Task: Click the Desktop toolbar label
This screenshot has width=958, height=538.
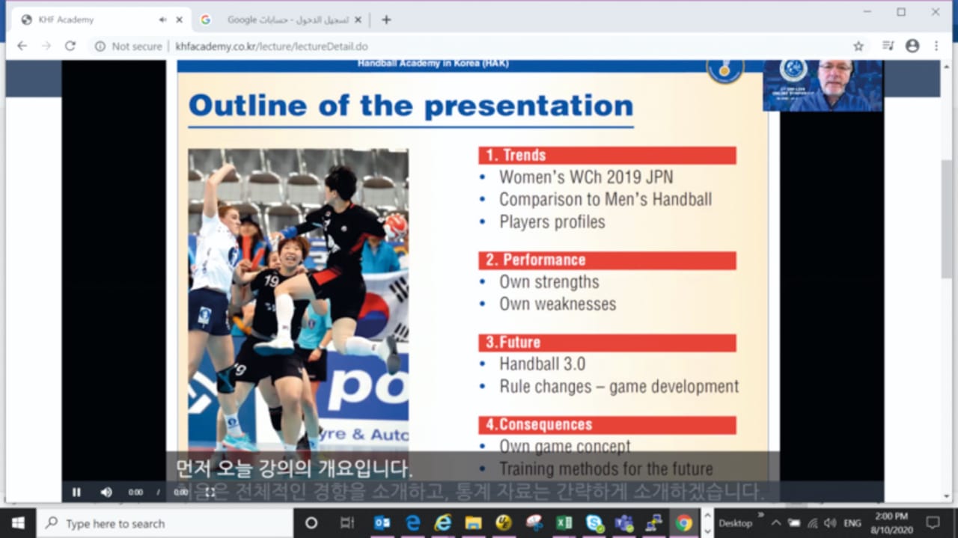Action: tap(735, 523)
